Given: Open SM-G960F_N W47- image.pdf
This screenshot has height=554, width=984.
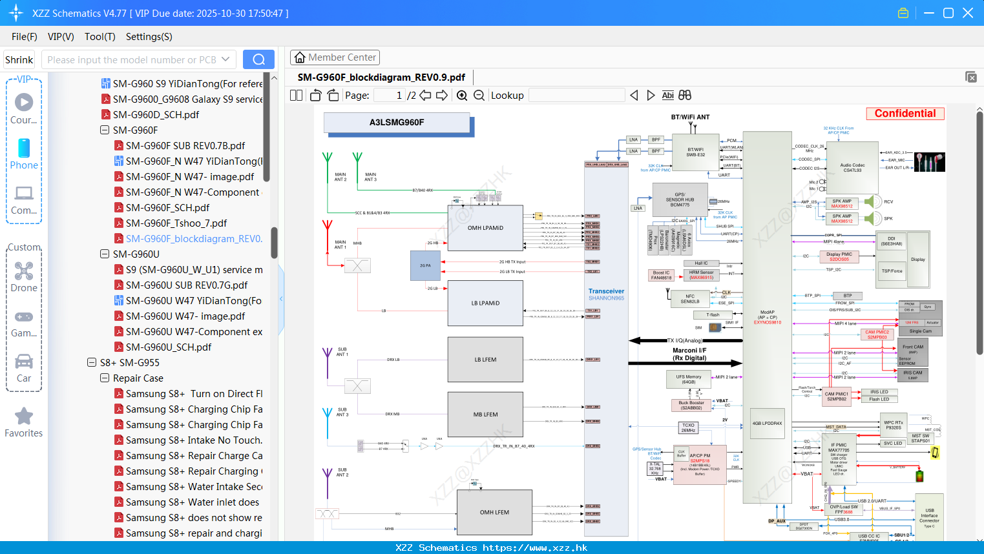Looking at the screenshot, I should (184, 176).
